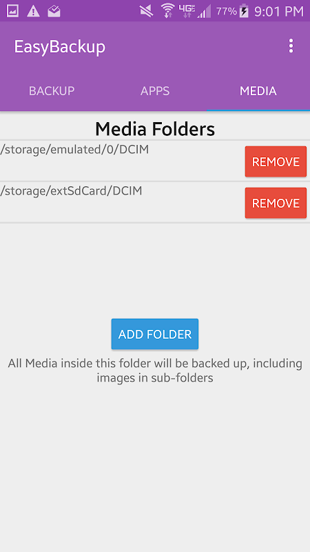Tap the Media Folders heading
310x552 pixels.
coord(155,129)
